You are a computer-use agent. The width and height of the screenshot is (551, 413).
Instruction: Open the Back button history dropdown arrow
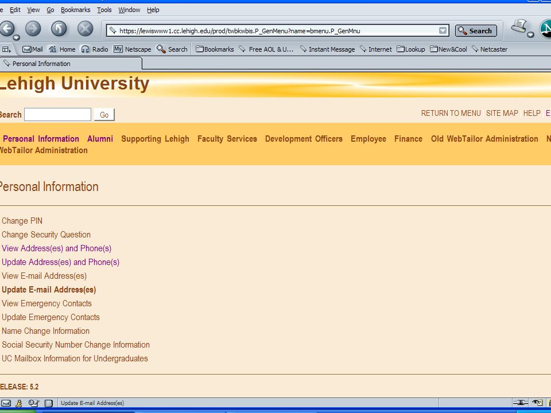[16, 37]
